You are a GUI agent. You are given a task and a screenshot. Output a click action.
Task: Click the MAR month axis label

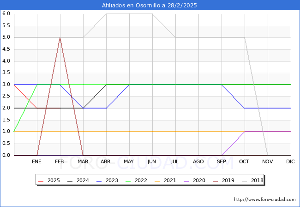pos(83,161)
